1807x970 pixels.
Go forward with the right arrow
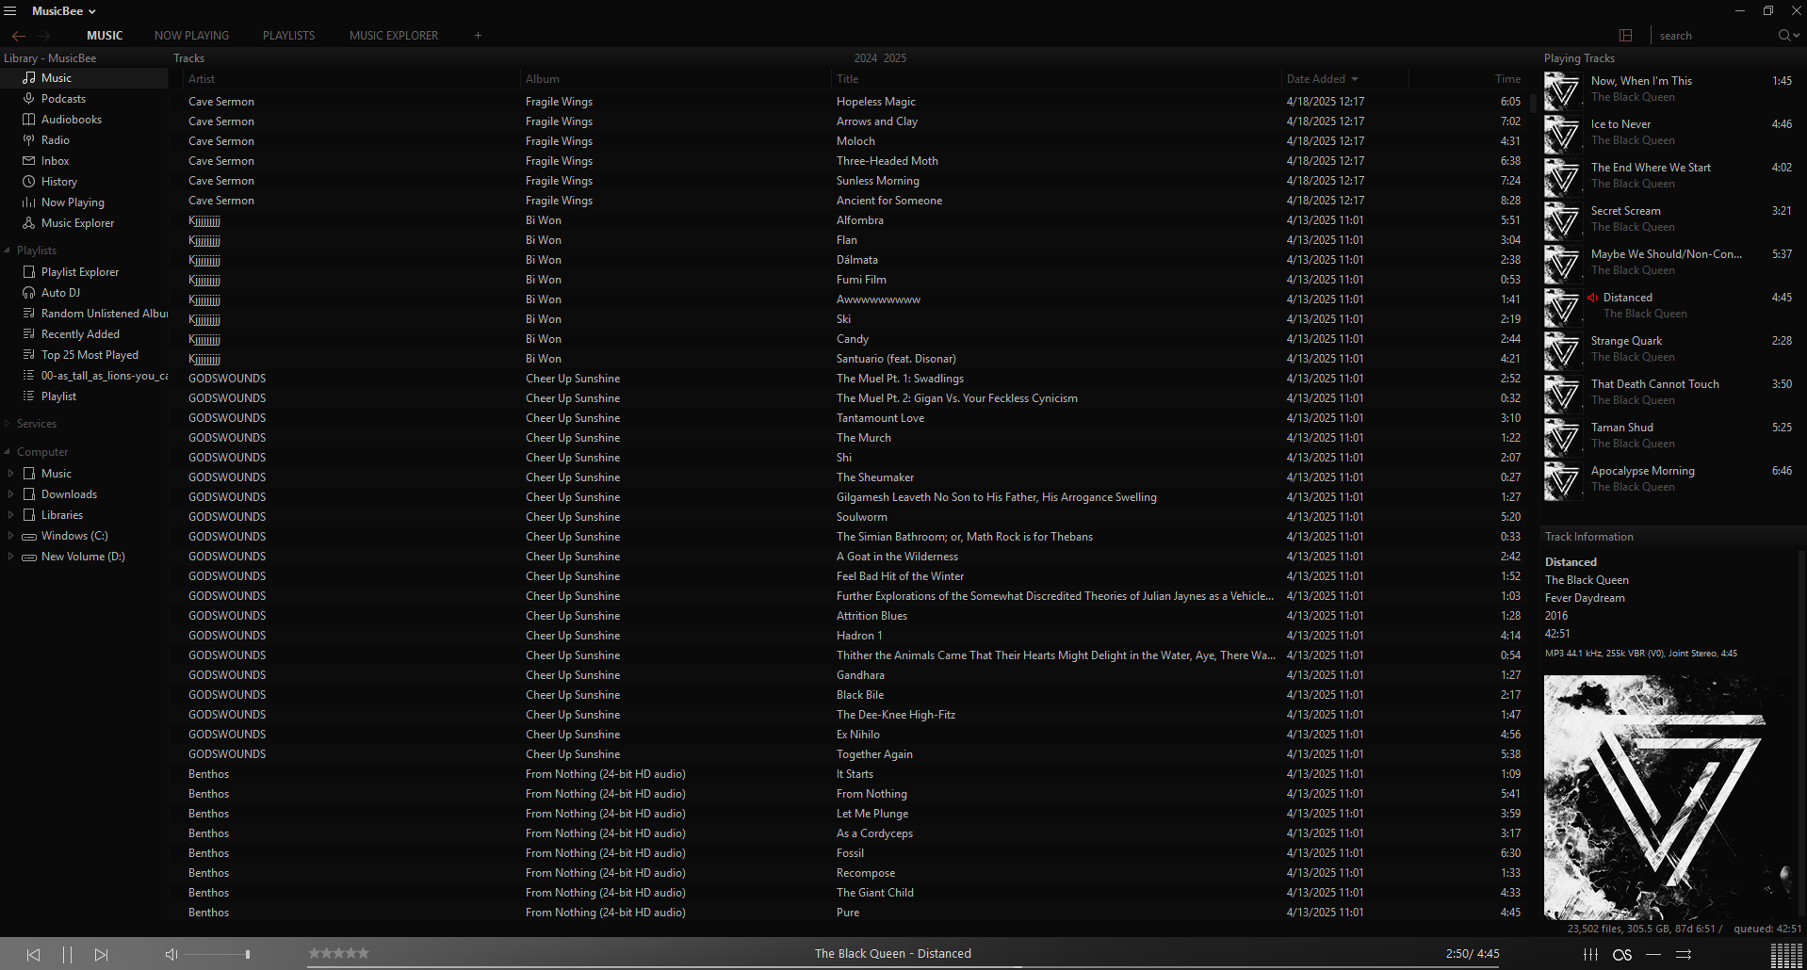click(x=44, y=36)
